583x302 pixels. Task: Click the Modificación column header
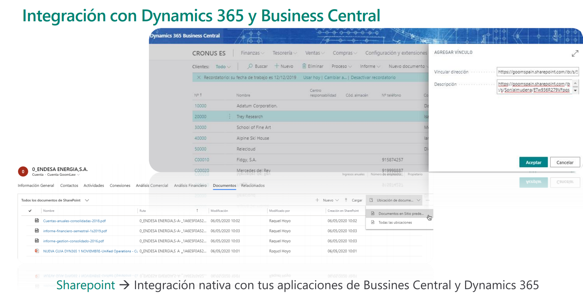coord(219,211)
